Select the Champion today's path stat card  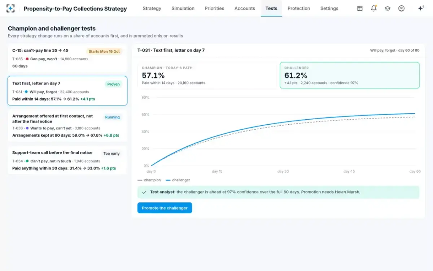point(207,75)
